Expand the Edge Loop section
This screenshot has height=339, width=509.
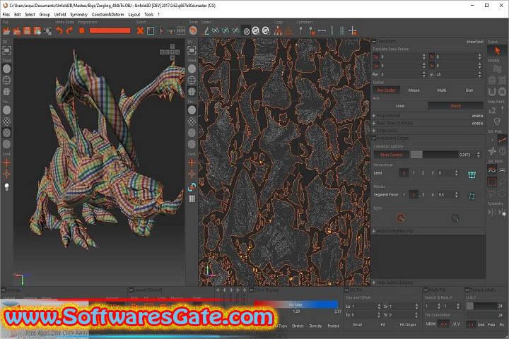(374, 131)
